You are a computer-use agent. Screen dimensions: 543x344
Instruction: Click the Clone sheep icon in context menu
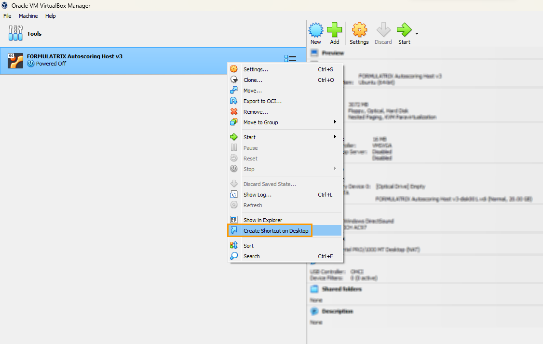coord(234,80)
